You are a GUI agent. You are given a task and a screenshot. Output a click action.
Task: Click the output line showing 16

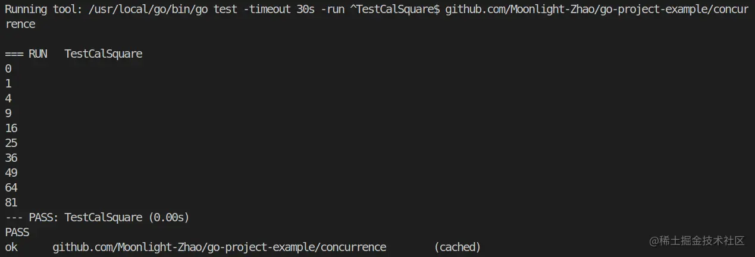coord(11,128)
